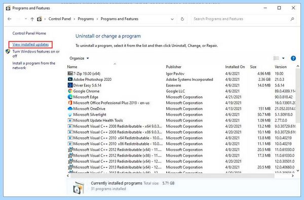The height and width of the screenshot is (200, 304).
Task: Select the Google Chrome program name
Action: coord(86,91)
